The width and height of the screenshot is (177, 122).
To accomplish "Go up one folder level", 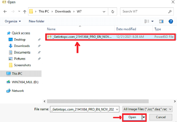I will pos(25,11).
